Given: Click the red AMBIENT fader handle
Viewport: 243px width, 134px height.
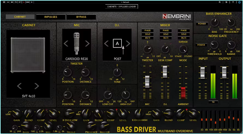Looking at the screenshot, I should pyautogui.click(x=183, y=92).
